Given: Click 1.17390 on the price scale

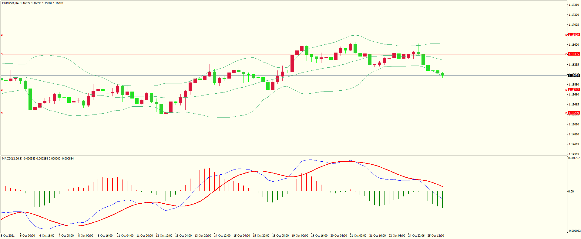Looking at the screenshot, I should pos(574,5).
